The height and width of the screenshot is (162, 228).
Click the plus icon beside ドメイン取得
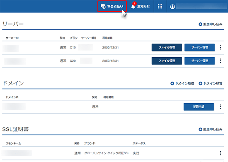click(x=172, y=83)
